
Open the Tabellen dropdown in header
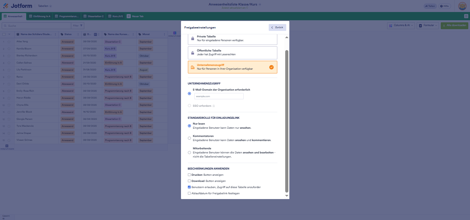pyautogui.click(x=45, y=6)
